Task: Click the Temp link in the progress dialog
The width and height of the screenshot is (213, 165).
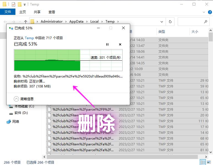Action: point(29,38)
